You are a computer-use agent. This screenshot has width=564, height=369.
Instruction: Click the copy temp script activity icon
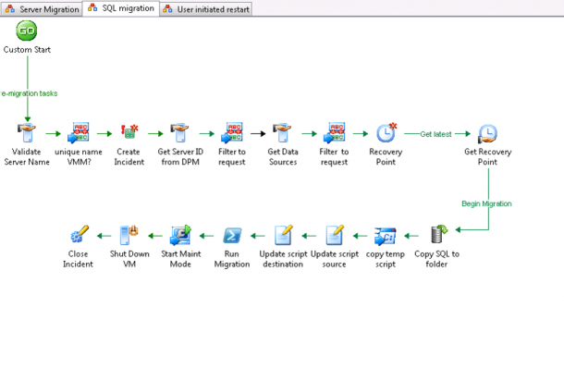coord(386,236)
